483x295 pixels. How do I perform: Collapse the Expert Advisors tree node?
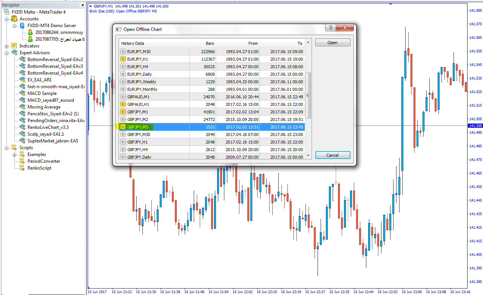tap(6, 53)
